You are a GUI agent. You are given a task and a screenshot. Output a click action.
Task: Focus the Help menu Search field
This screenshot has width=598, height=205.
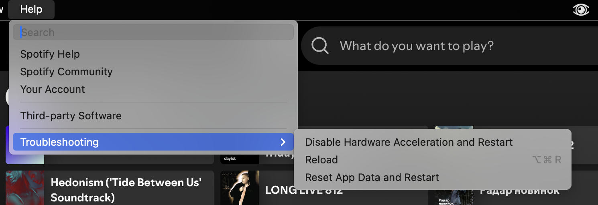point(153,32)
